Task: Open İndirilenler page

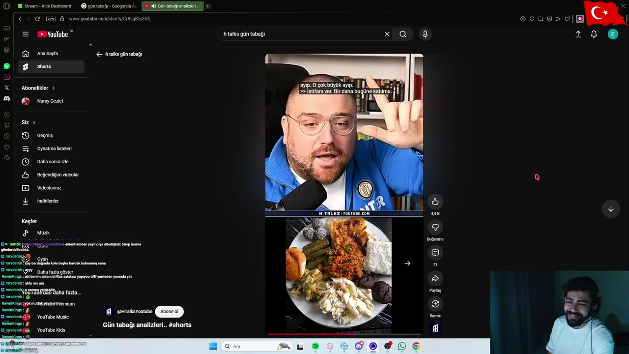Action: (51, 201)
